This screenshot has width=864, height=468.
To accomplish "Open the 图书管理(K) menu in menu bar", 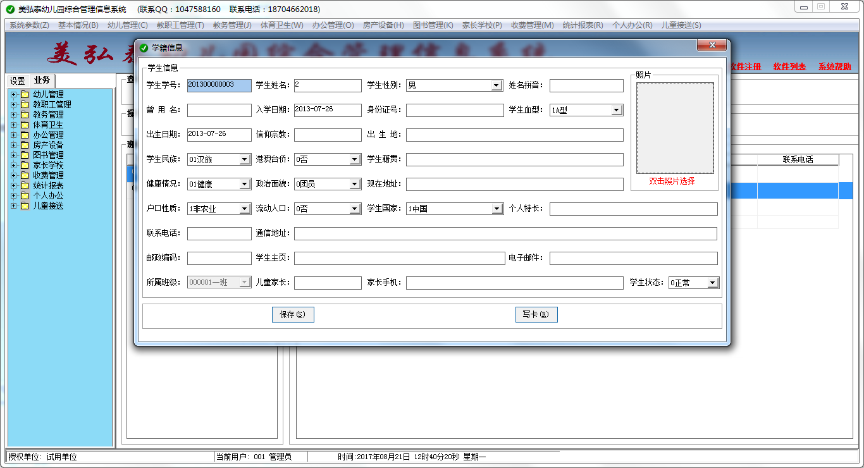I will tap(433, 25).
